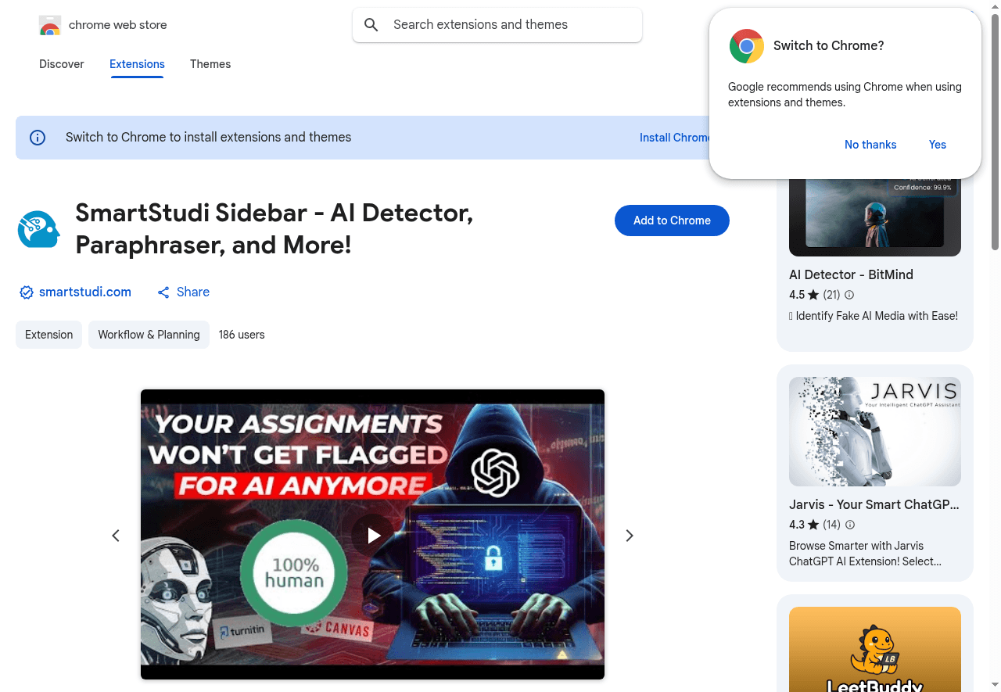Open the Jarvis ChatGPT extension thumbnail
Viewport: 1001px width, 692px height.
click(x=874, y=431)
